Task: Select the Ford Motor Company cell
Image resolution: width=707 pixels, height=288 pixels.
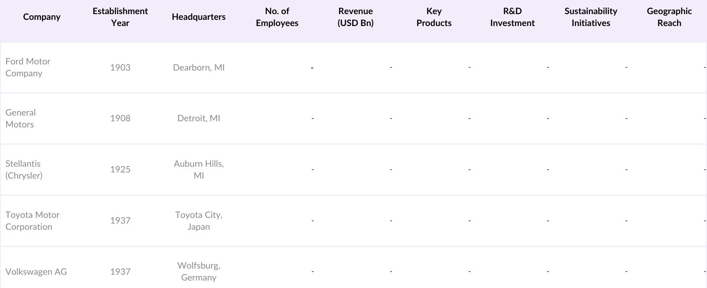Action: pyautogui.click(x=28, y=67)
